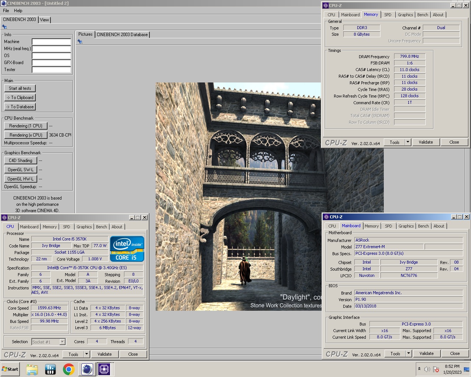
Task: Switch to CINEBENCH 2003 Database tab
Action: [x=122, y=35]
